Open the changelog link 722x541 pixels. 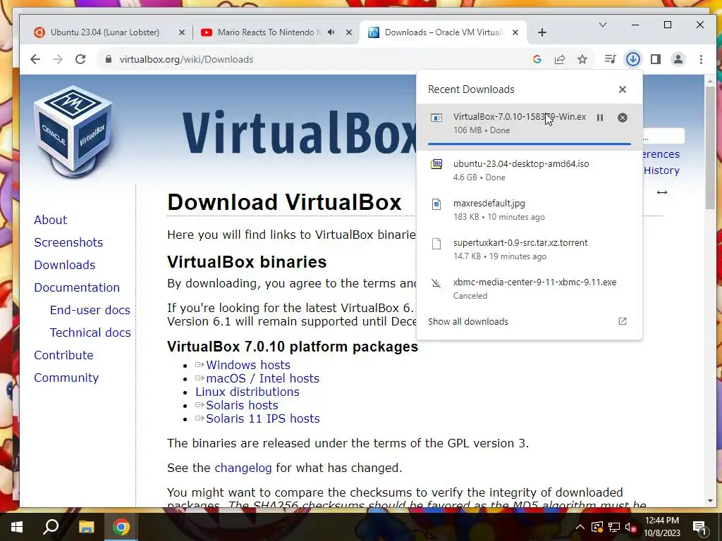(243, 468)
